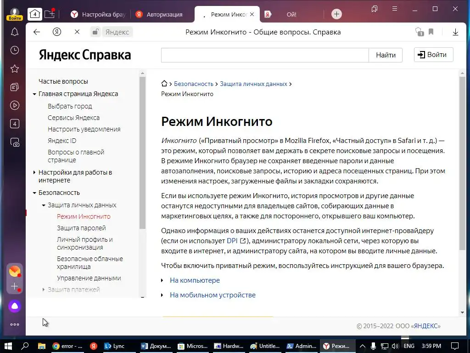Open Yandex home page button
Viewport: 470px width, 353px height.
point(56,32)
